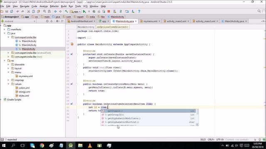Screen dimensions: 266x149
Task: Click demoproject breadcrumb
Action: click(x=10, y=17)
